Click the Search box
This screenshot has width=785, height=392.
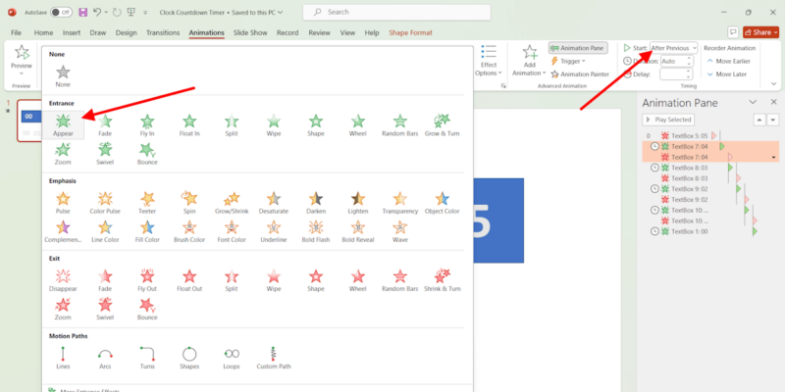[397, 12]
